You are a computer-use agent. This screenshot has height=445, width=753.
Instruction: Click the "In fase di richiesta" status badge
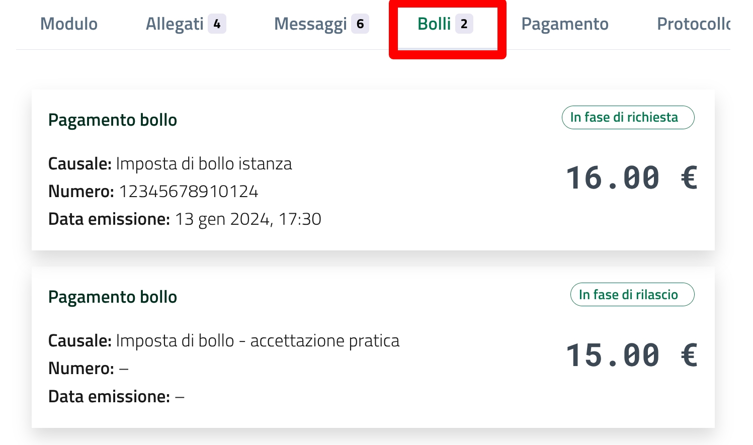(628, 117)
